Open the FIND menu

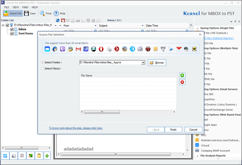pos(25,7)
